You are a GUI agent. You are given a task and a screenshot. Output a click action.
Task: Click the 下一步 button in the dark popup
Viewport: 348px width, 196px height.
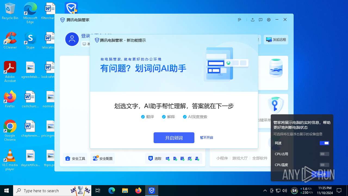tap(321, 174)
